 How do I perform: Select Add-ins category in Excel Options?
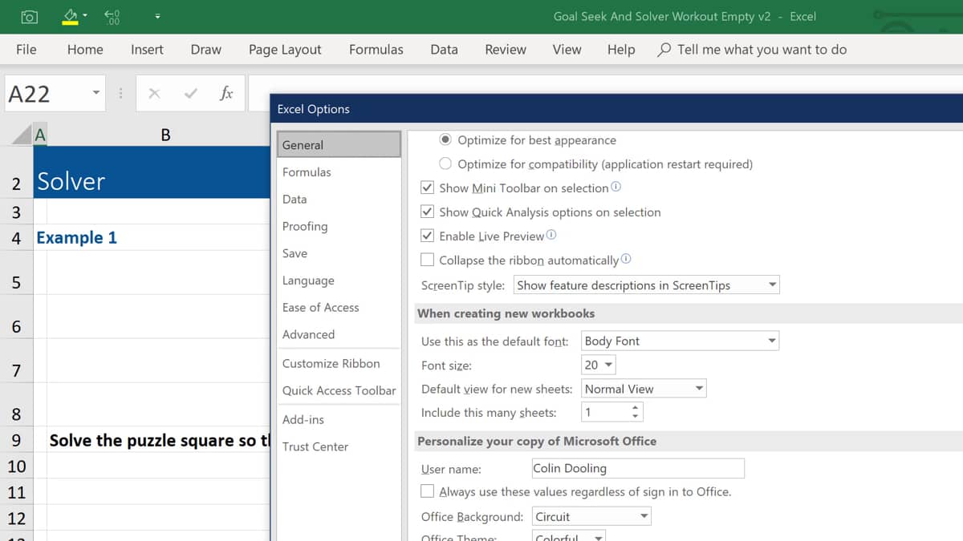[x=339, y=420]
